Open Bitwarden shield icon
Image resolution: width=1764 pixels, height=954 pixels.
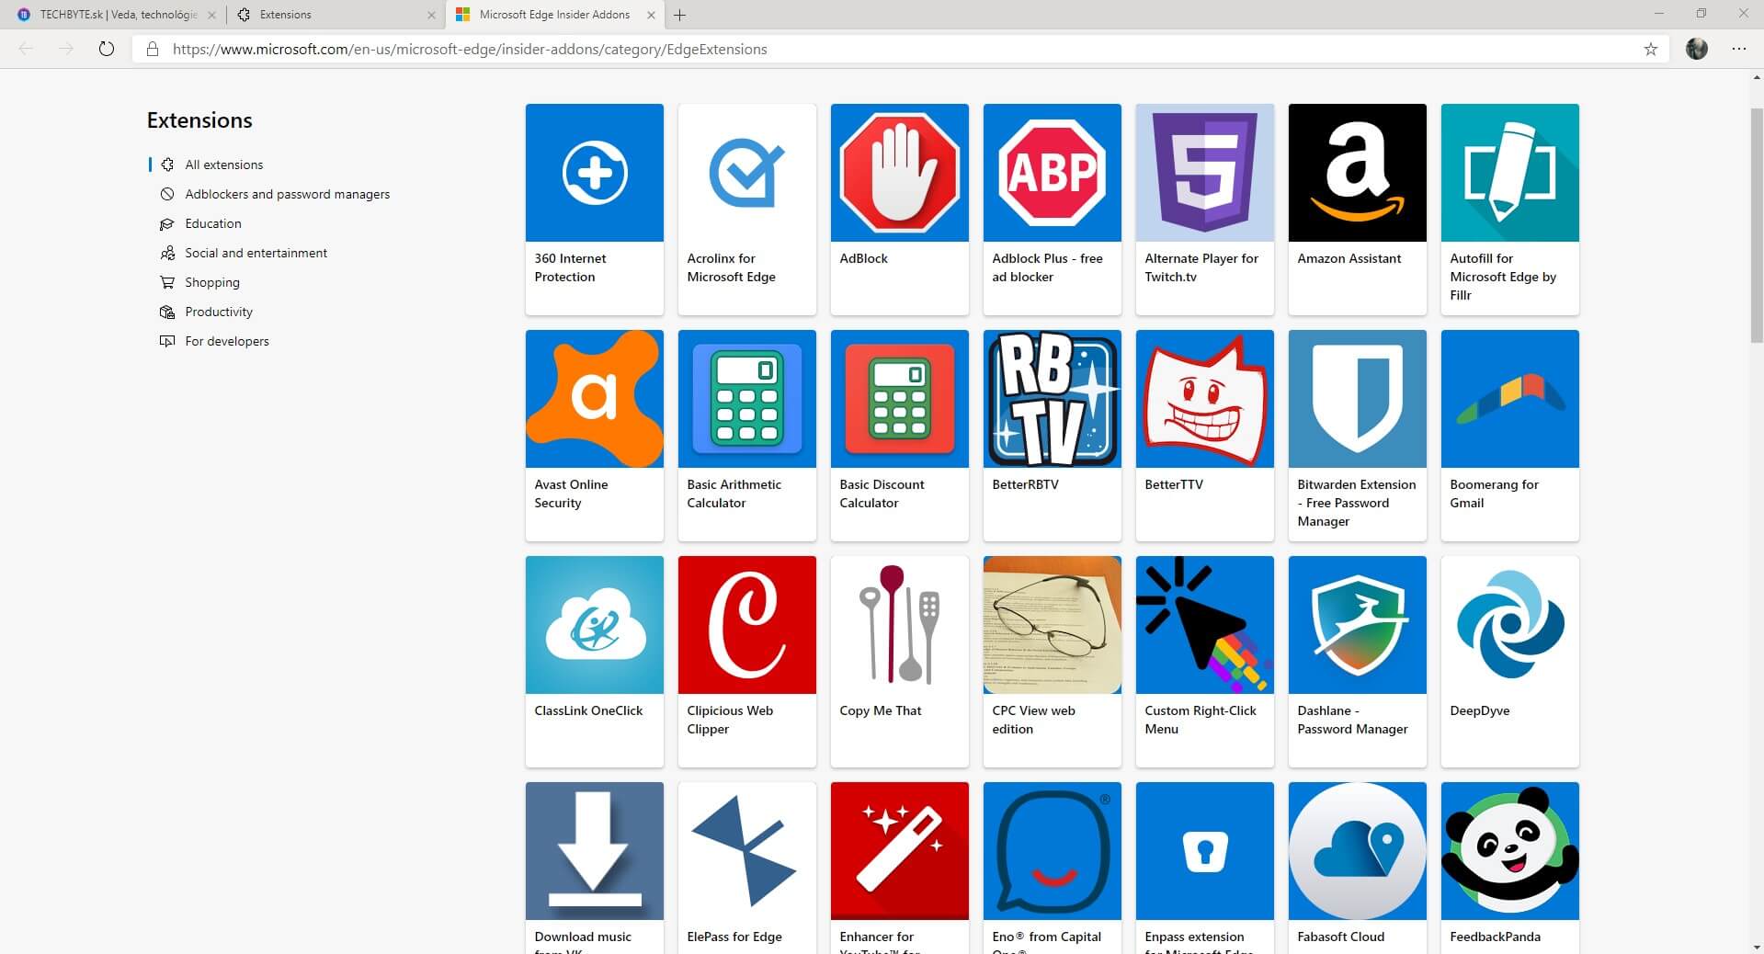pyautogui.click(x=1357, y=399)
